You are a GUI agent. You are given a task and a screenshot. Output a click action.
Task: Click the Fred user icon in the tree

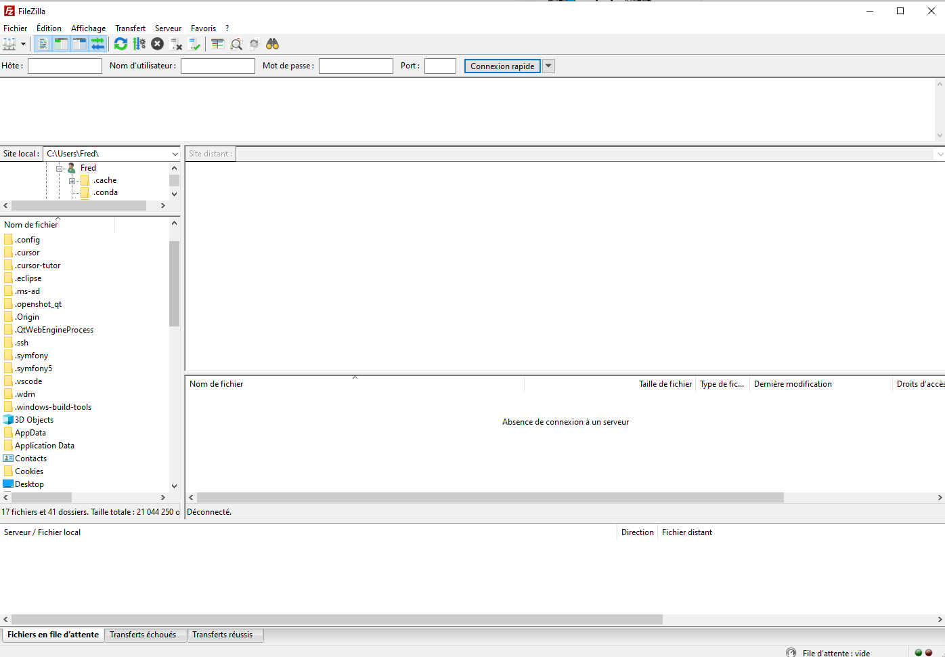71,168
